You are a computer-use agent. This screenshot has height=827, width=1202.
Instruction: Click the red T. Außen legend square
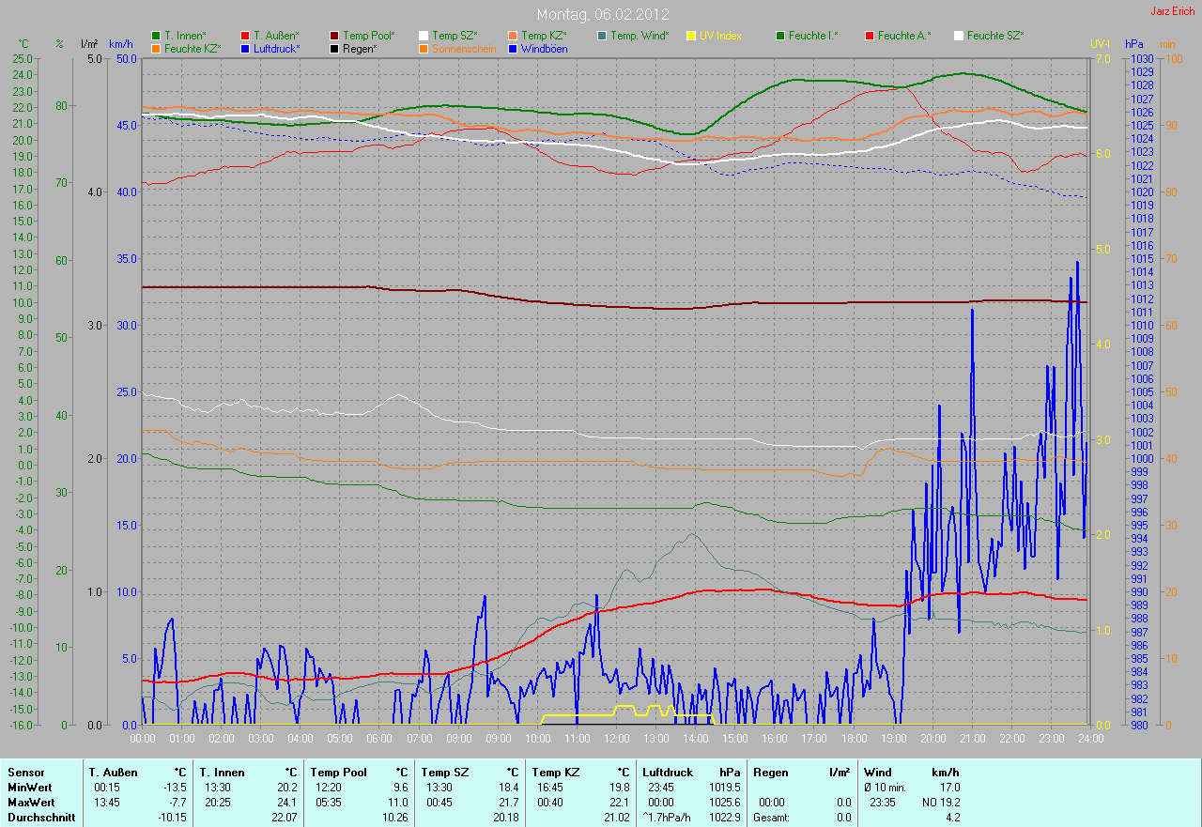coord(245,36)
